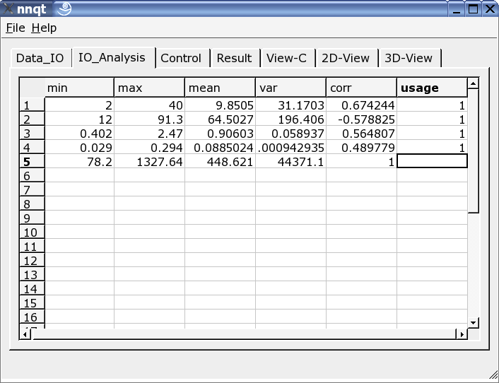
Task: Click the X application icon in title bar
Action: coord(10,9)
